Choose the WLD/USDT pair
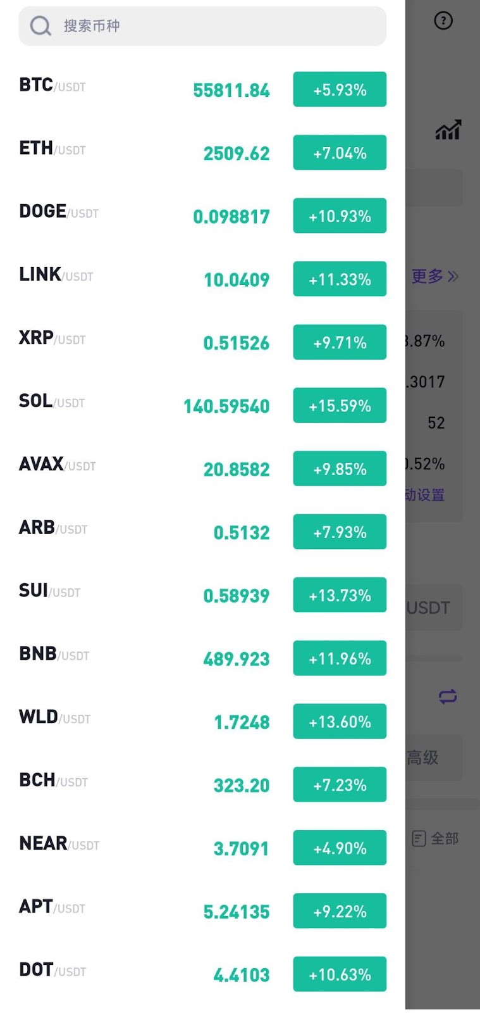 [55, 718]
